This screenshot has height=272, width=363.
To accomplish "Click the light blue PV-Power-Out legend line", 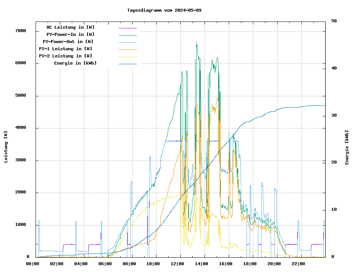I will coord(127,42).
